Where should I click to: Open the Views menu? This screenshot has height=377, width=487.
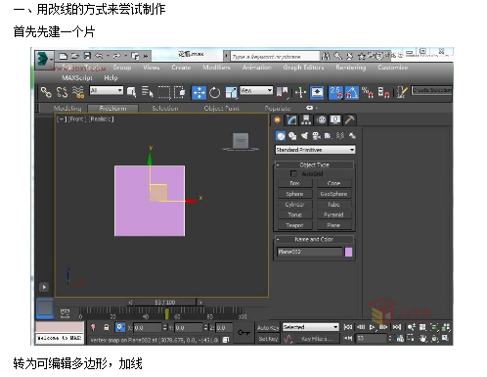[x=152, y=68]
